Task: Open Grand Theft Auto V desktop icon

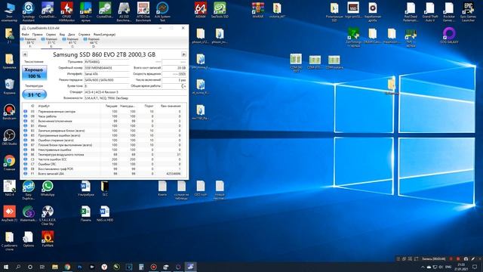Action: click(x=429, y=12)
